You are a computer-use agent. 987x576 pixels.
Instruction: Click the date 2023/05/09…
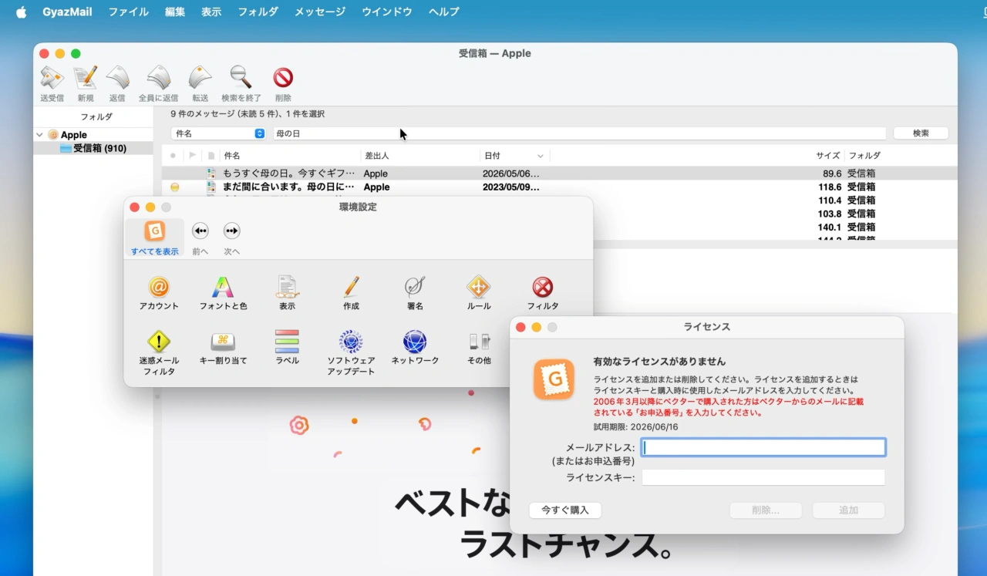point(511,187)
